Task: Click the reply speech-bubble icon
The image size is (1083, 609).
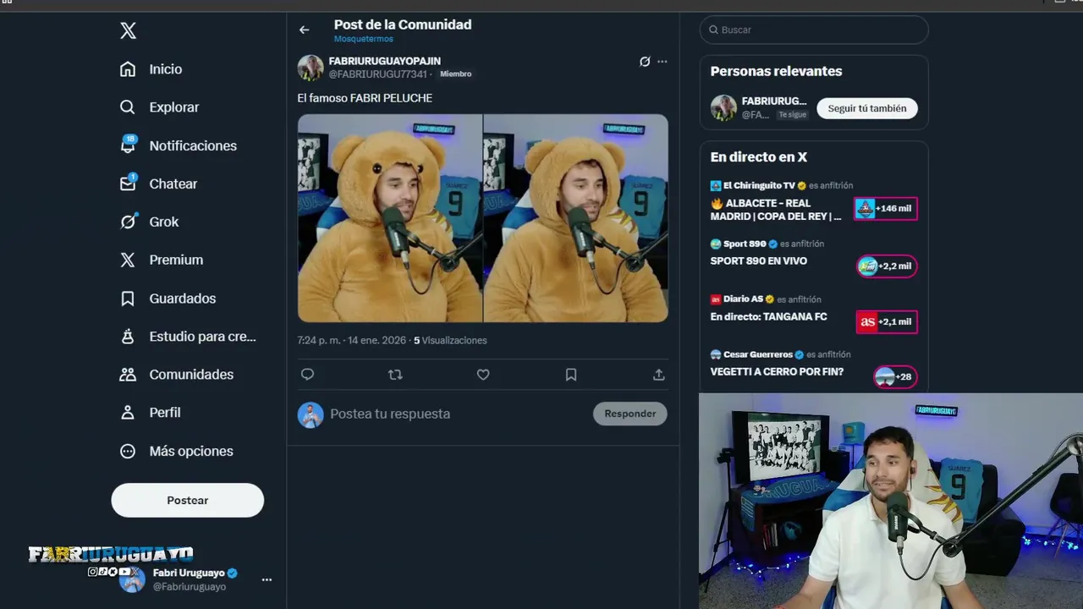Action: tap(307, 375)
